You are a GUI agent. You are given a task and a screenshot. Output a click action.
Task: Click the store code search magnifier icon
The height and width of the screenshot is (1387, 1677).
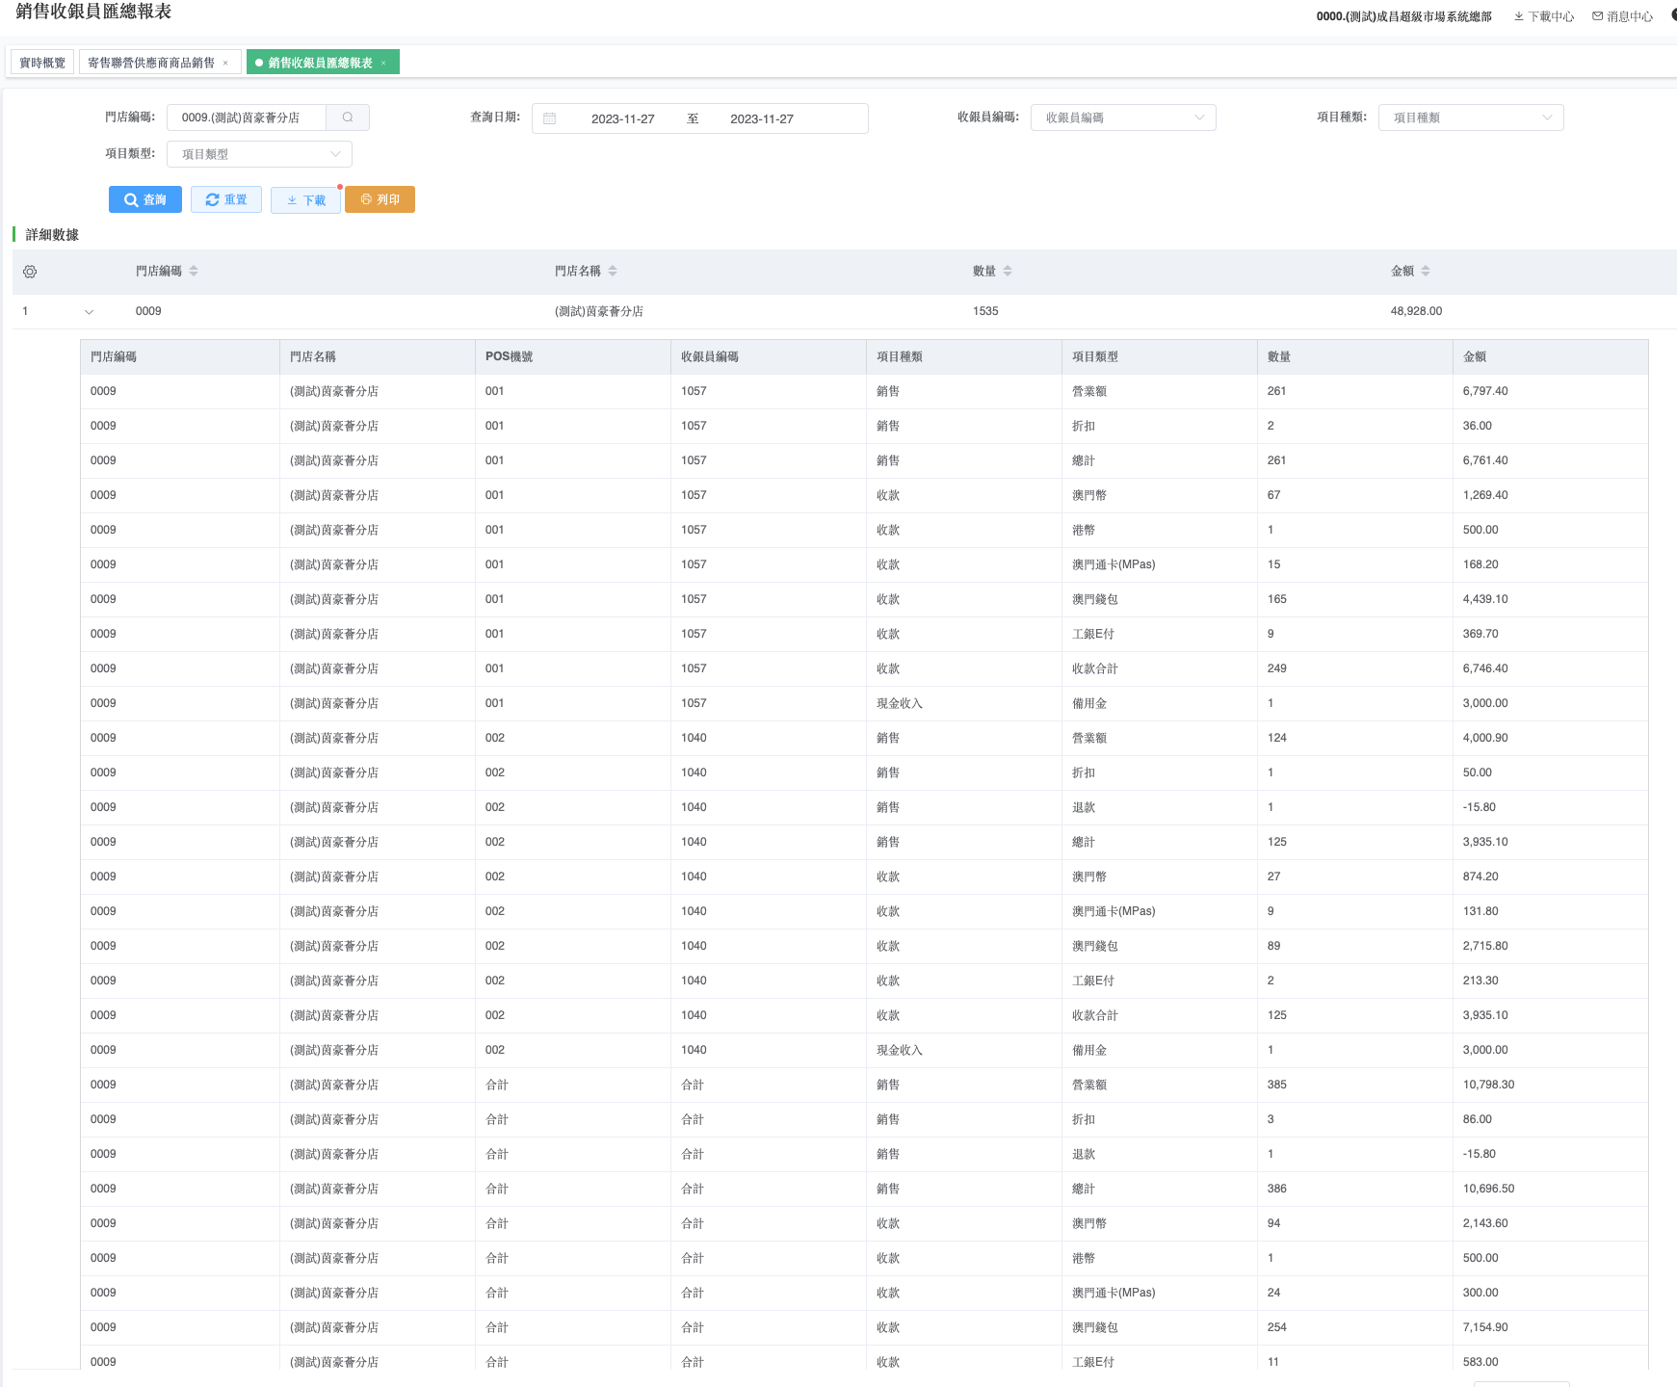click(348, 118)
